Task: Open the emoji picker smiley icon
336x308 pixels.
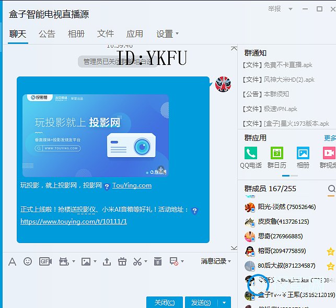Action: point(28,261)
